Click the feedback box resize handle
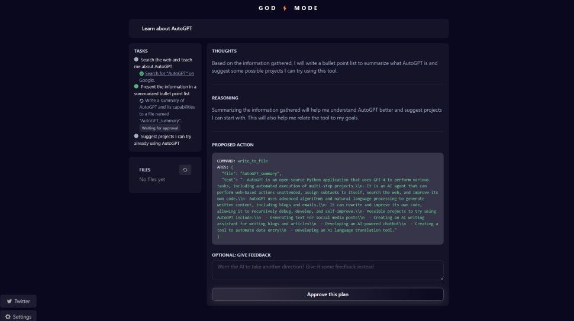The width and height of the screenshot is (574, 321). pyautogui.click(x=441, y=277)
